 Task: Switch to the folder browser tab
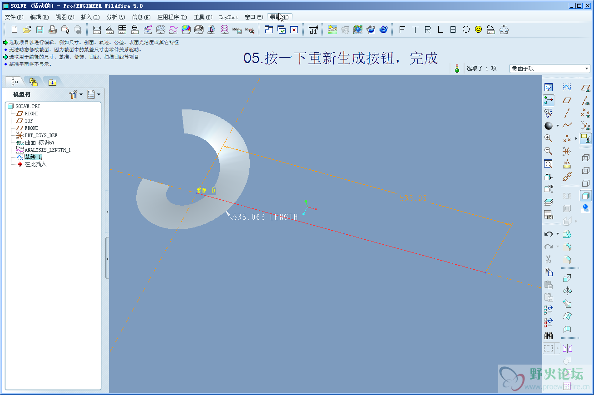point(33,82)
